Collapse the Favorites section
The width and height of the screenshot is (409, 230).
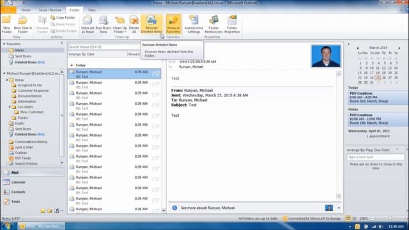pos(4,44)
